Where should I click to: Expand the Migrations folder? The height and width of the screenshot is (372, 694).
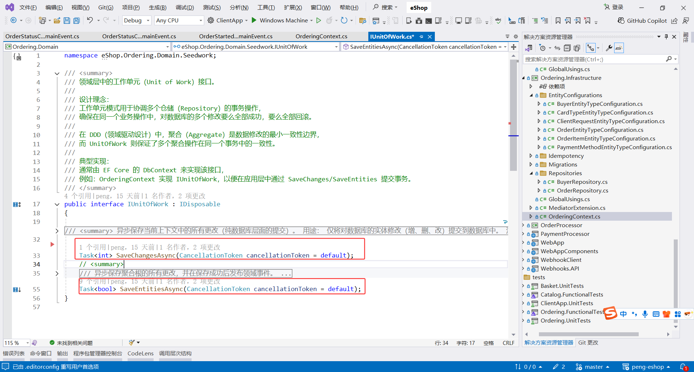point(531,165)
